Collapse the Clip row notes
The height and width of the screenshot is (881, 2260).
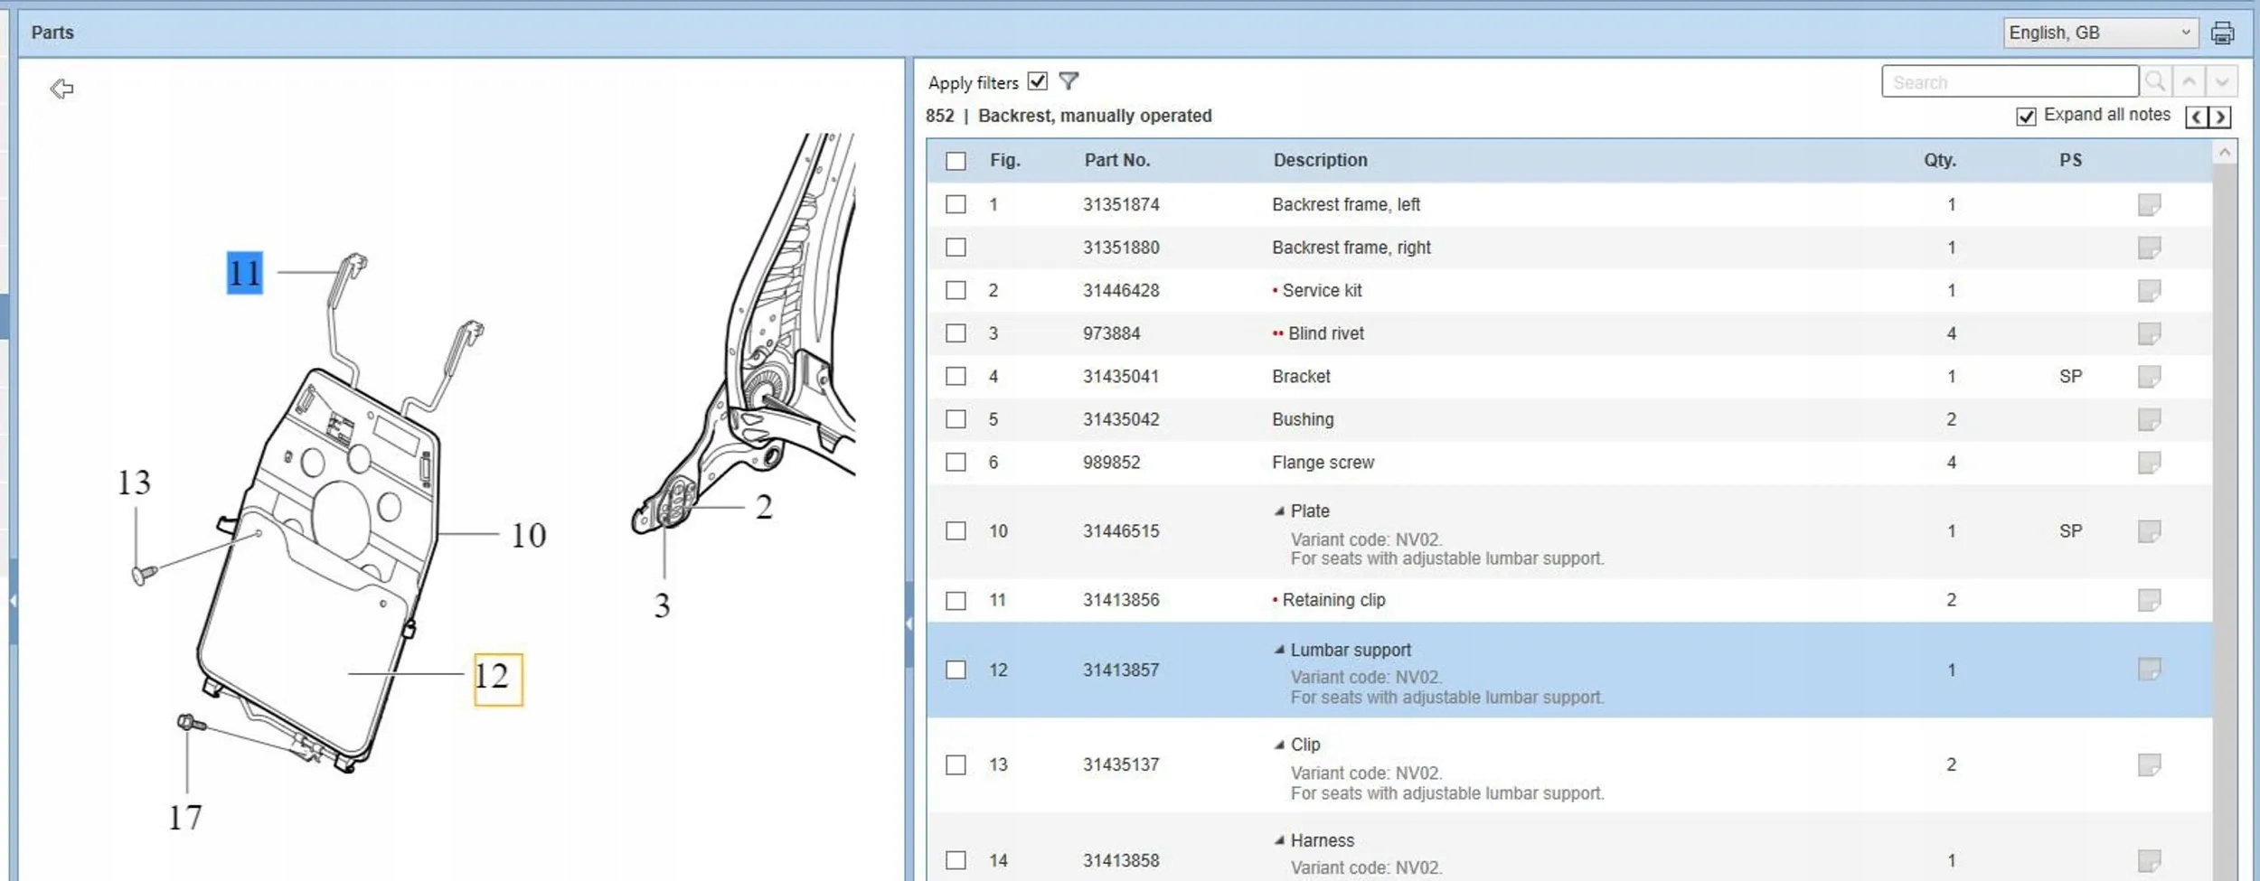point(1279,745)
